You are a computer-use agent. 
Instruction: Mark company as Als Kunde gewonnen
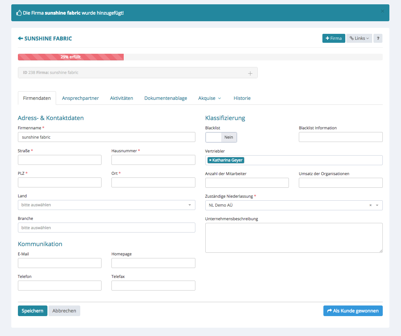[x=353, y=311]
